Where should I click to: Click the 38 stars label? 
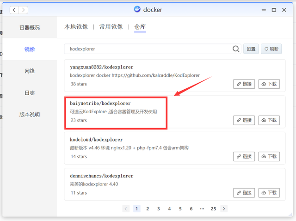[x=79, y=84]
